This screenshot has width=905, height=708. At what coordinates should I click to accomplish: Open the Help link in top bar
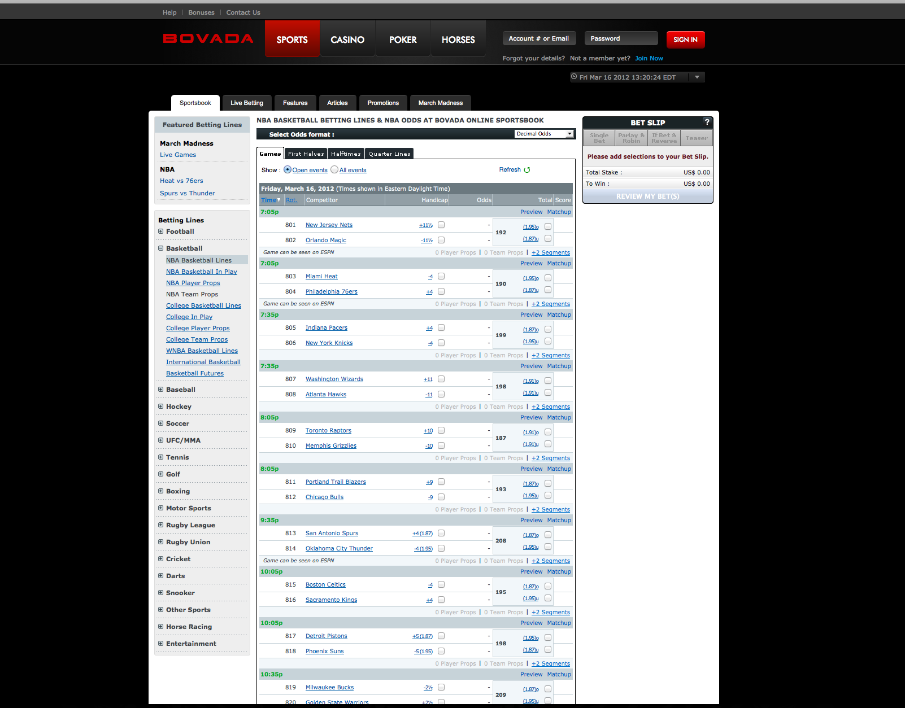(x=169, y=12)
